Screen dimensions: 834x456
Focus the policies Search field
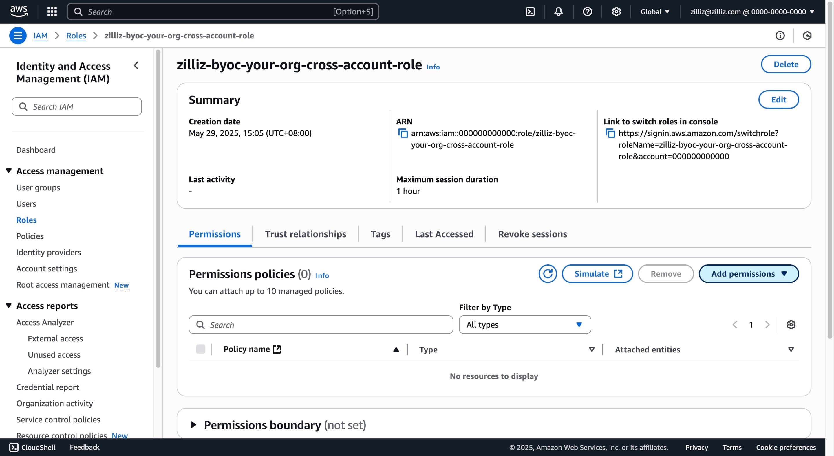tap(321, 324)
